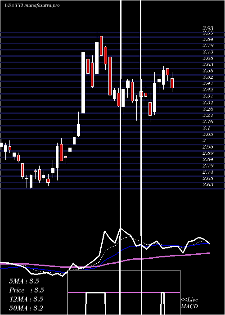The width and height of the screenshot is (225, 315).
Task: Select the 2.68 price axis label
Action: click(x=208, y=178)
